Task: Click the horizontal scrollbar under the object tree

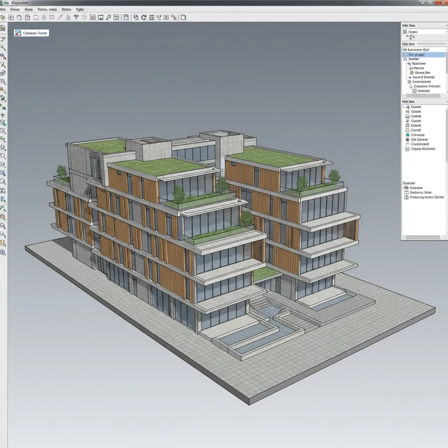Action: coord(423,96)
